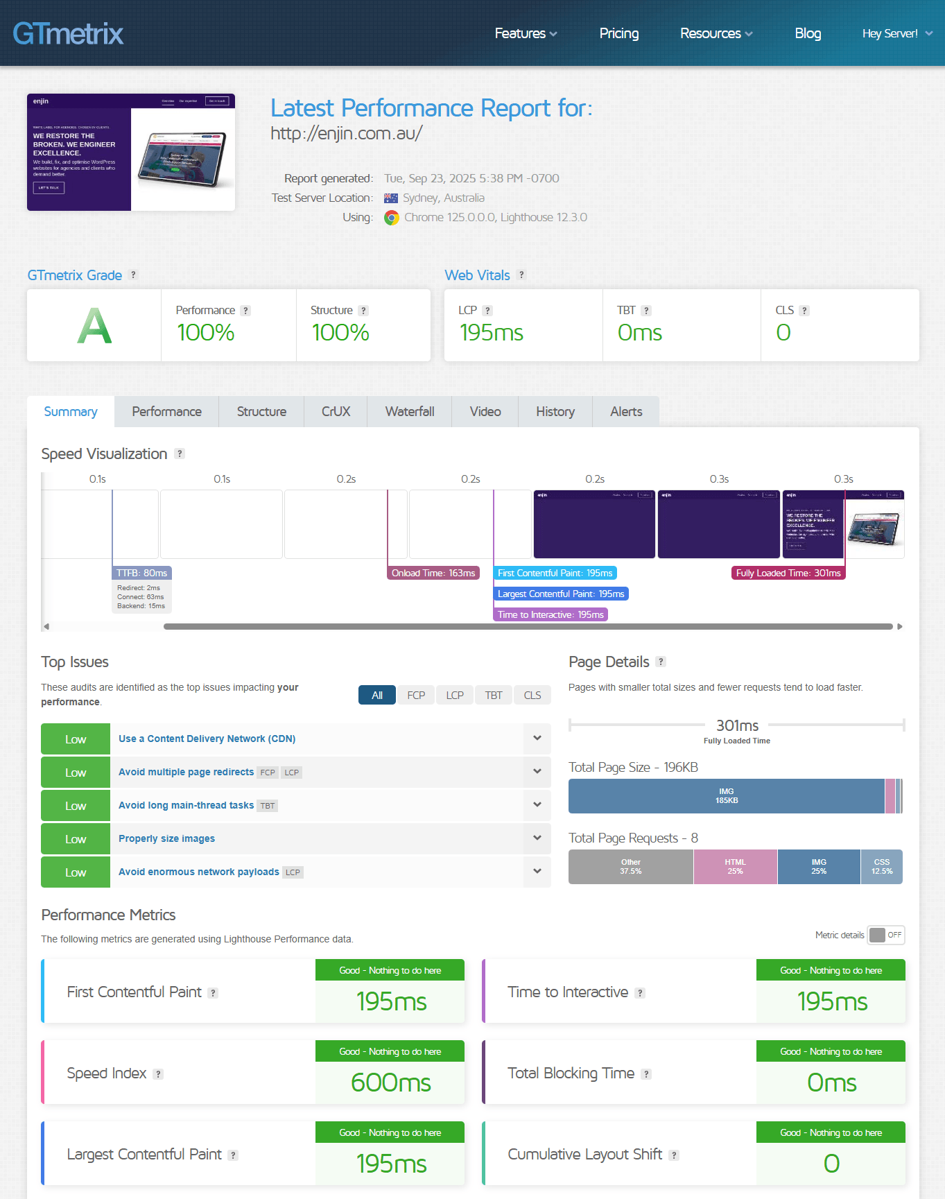Screen dimensions: 945x1199
Task: Click the GTmetrix logo
Action: point(68,33)
